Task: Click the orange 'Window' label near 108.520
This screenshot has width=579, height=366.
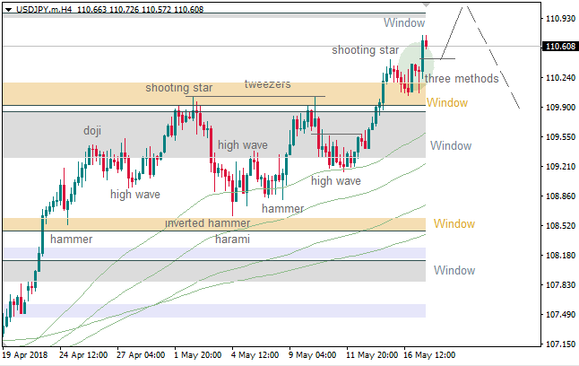Action: [x=454, y=223]
